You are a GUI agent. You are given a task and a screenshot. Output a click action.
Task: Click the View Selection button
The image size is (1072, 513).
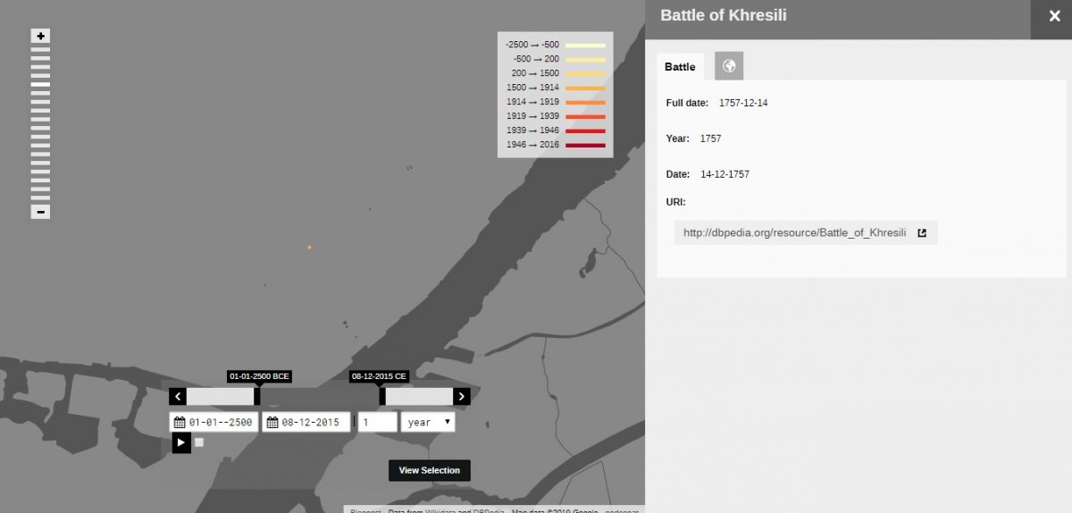point(429,470)
